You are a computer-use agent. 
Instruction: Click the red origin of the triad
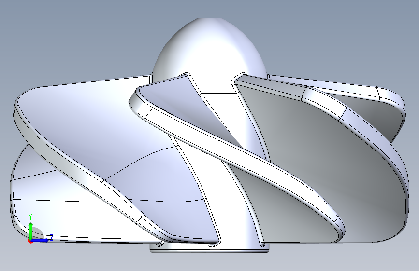coord(30,241)
